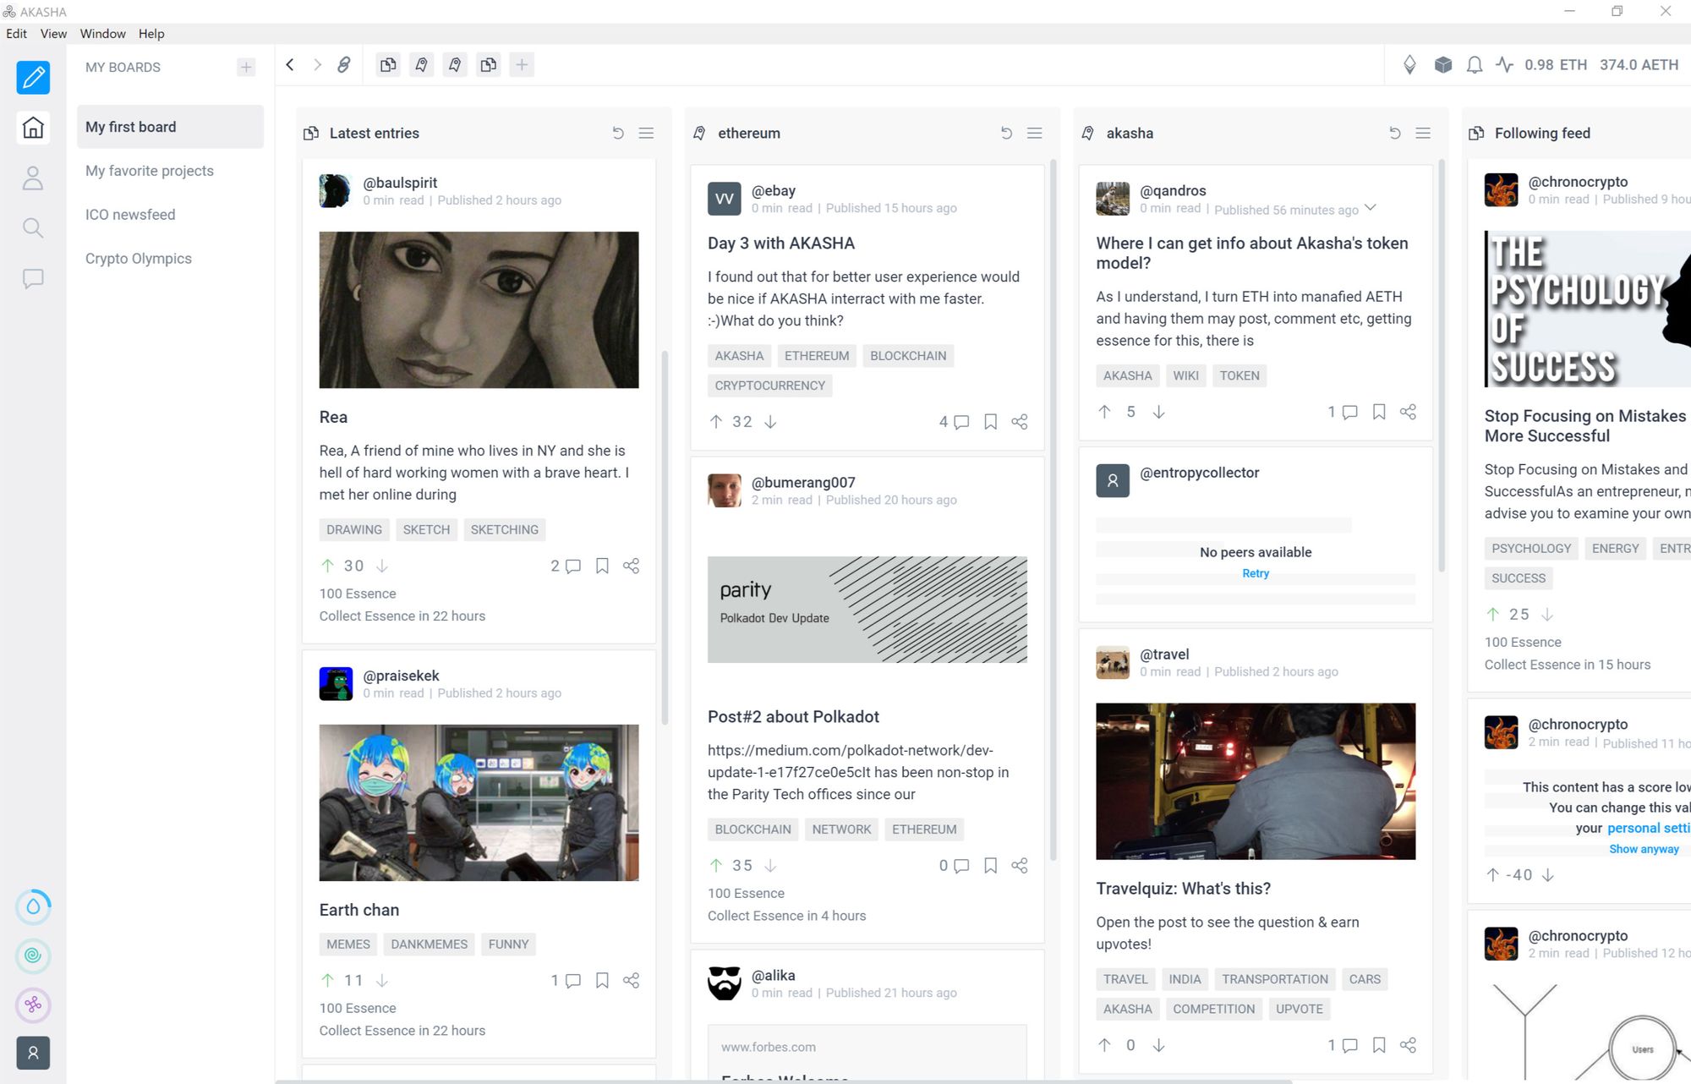Image resolution: width=1691 pixels, height=1084 pixels.
Task: Share the Earth chan entry
Action: pos(631,980)
